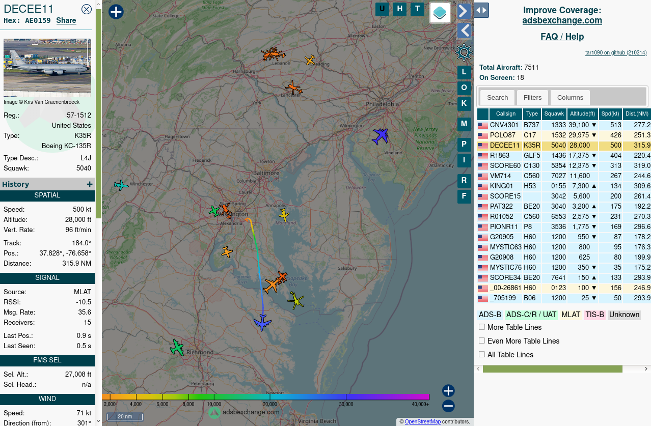Switch to the Columns tab
Image resolution: width=651 pixels, height=426 pixels.
click(570, 97)
